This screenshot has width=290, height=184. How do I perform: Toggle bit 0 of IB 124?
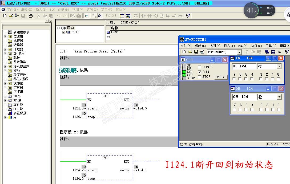point(278,79)
